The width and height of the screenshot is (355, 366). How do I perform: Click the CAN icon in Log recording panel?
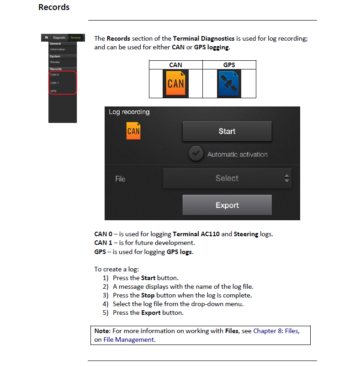point(133,131)
